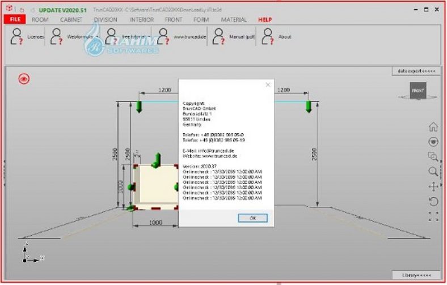The height and width of the screenshot is (285, 447).
Task: Click OK in the About dialog
Action: [252, 218]
